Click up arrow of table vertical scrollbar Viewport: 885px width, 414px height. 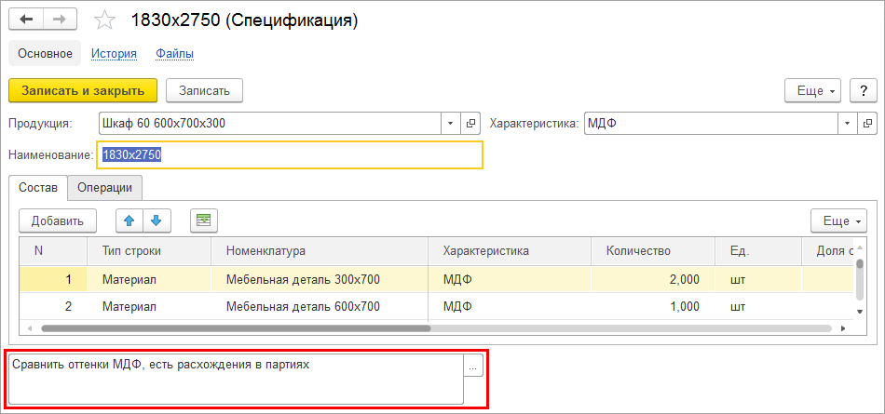(860, 247)
